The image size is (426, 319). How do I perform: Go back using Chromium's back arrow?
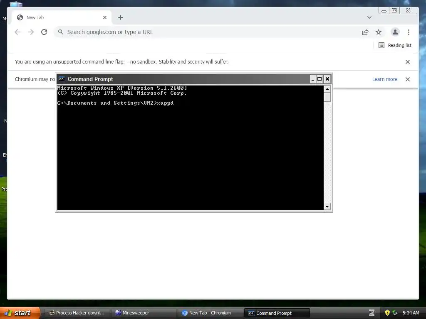(17, 32)
